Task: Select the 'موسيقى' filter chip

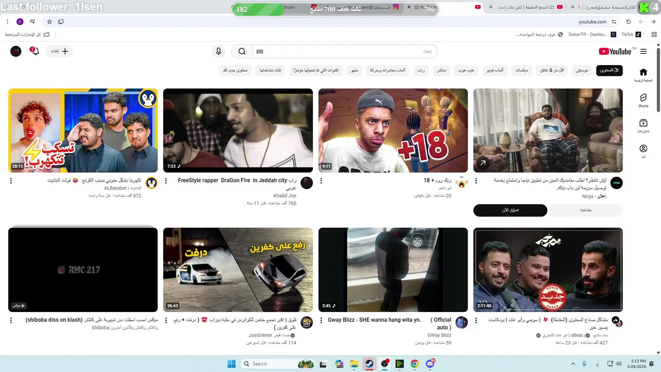Action: coord(582,70)
